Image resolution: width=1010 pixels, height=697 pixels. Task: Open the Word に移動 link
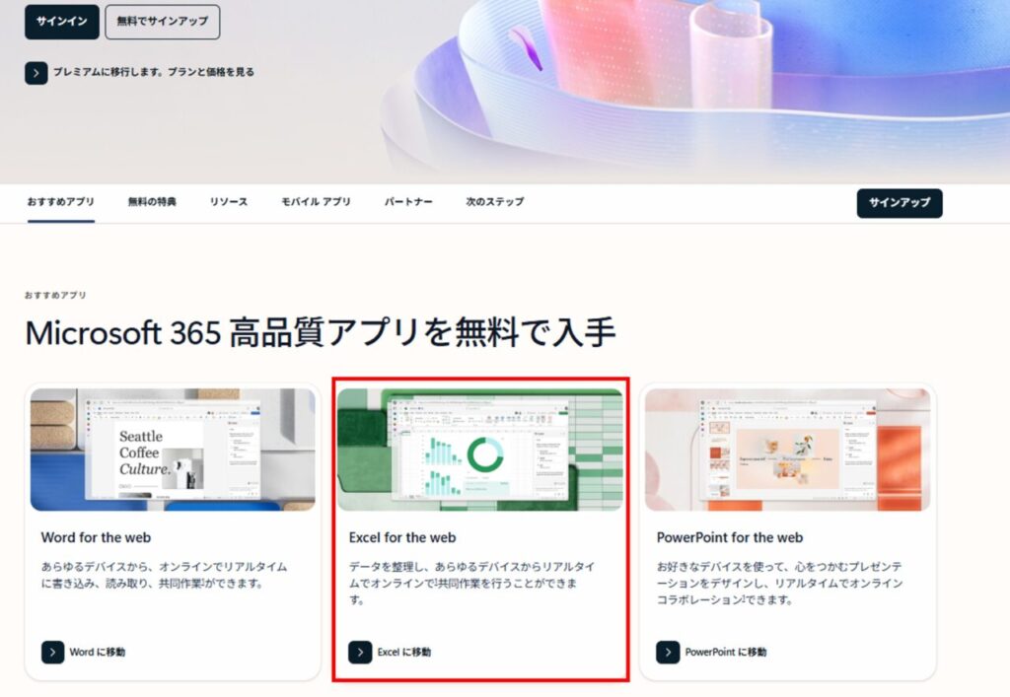98,652
